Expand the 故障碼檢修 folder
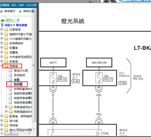The height and width of the screenshot is (137, 151). pos(2,43)
